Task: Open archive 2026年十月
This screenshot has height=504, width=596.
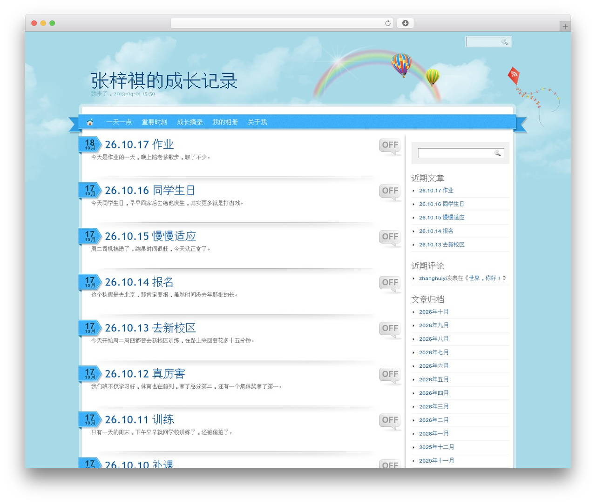Action: [x=433, y=312]
